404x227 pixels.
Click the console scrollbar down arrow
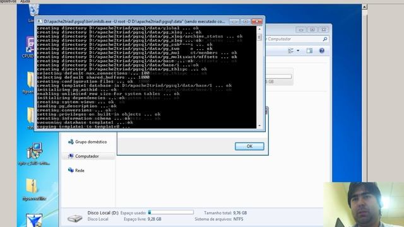pyautogui.click(x=259, y=126)
